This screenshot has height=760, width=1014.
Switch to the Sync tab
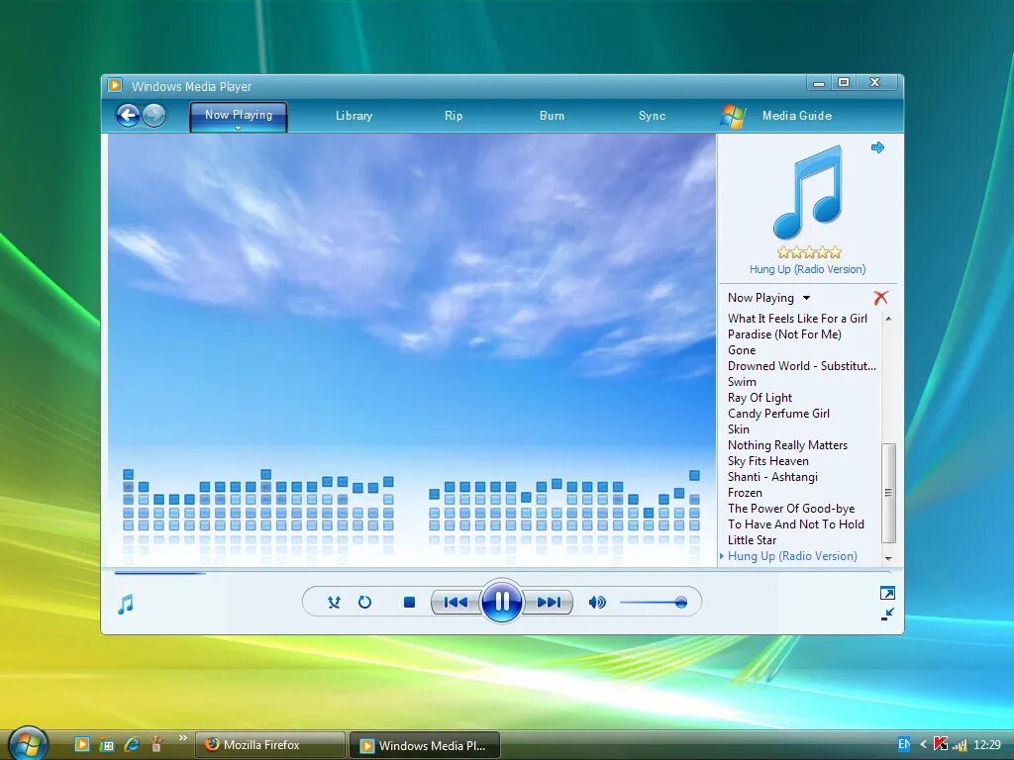pyautogui.click(x=652, y=116)
